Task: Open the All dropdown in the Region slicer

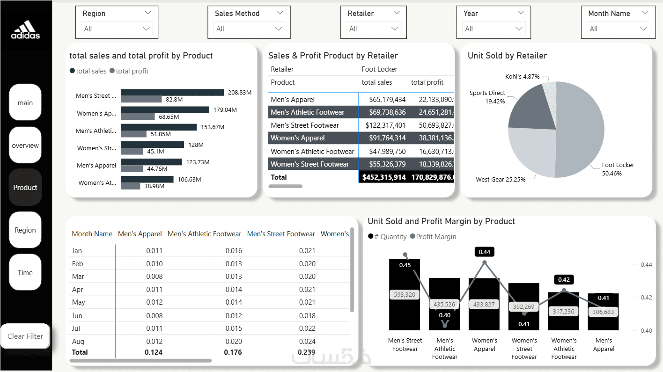Action: (x=117, y=29)
